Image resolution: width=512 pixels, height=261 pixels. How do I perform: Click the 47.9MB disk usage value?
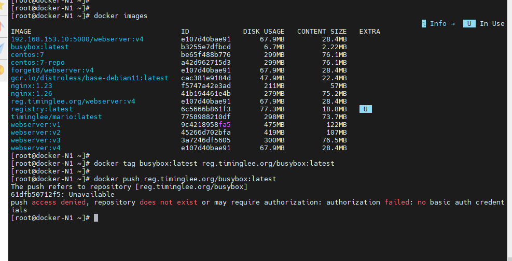point(272,78)
